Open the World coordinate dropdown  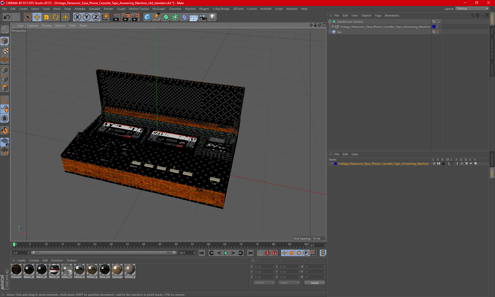[x=265, y=283]
